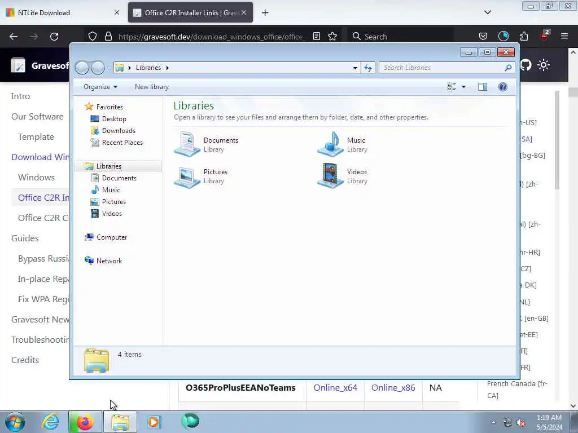Select Pictures in the navigation tree
Image resolution: width=578 pixels, height=433 pixels.
[x=108, y=202]
